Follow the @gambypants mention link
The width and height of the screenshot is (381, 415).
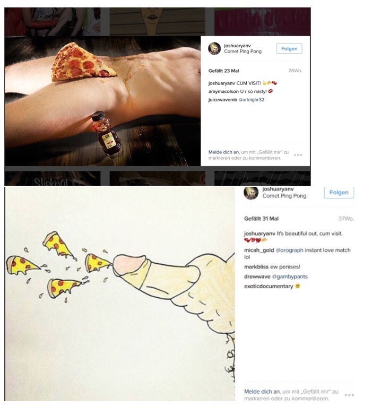click(x=290, y=276)
